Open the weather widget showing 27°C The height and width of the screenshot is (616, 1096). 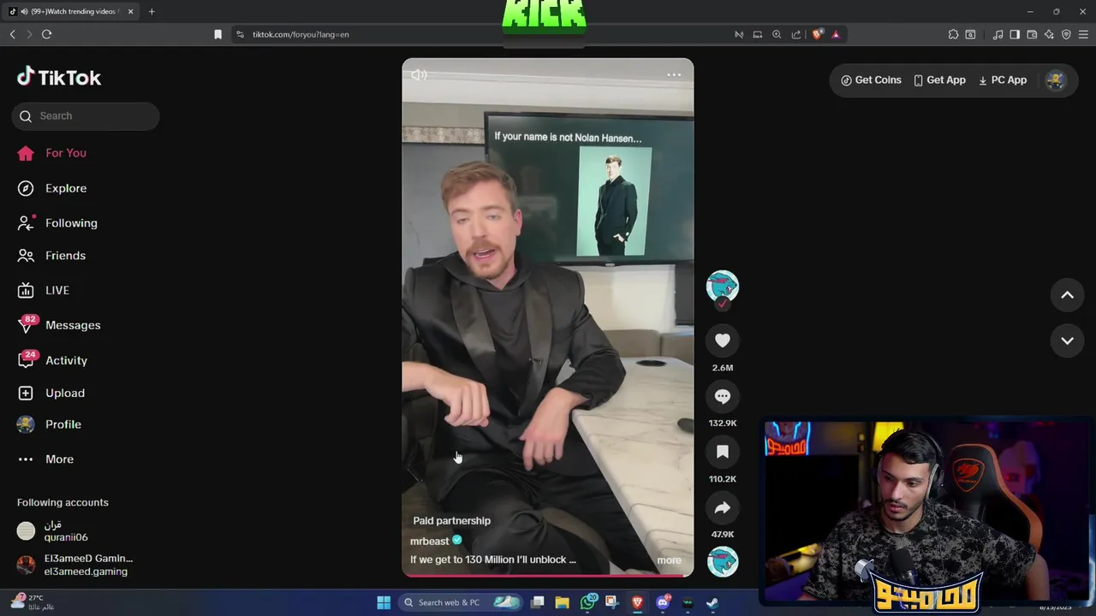(33, 602)
